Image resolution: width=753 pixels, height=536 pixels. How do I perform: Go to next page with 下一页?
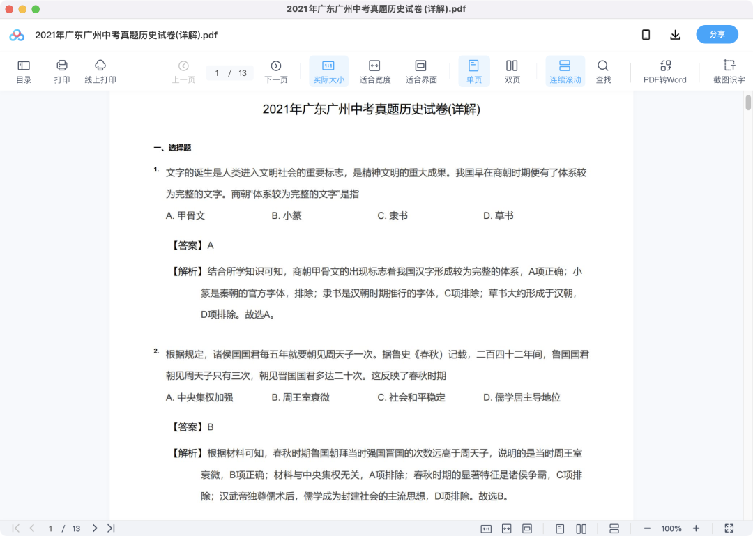point(276,72)
